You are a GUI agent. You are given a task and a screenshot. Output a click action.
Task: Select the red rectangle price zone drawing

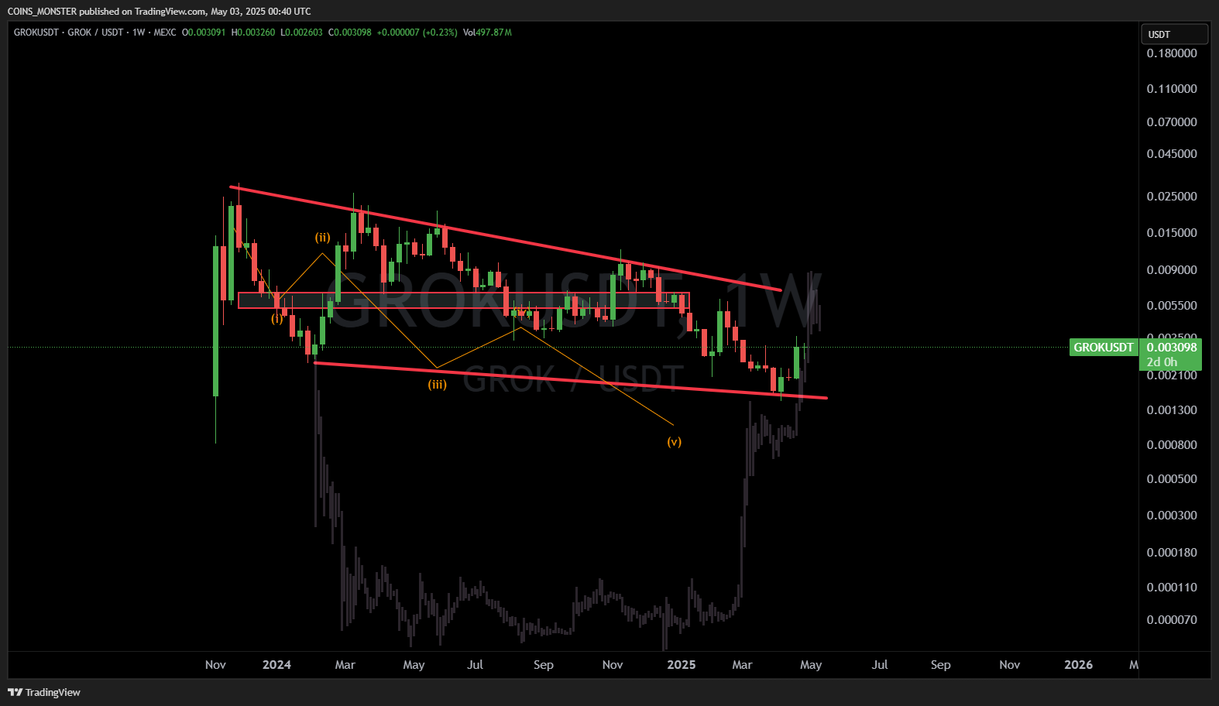(463, 300)
